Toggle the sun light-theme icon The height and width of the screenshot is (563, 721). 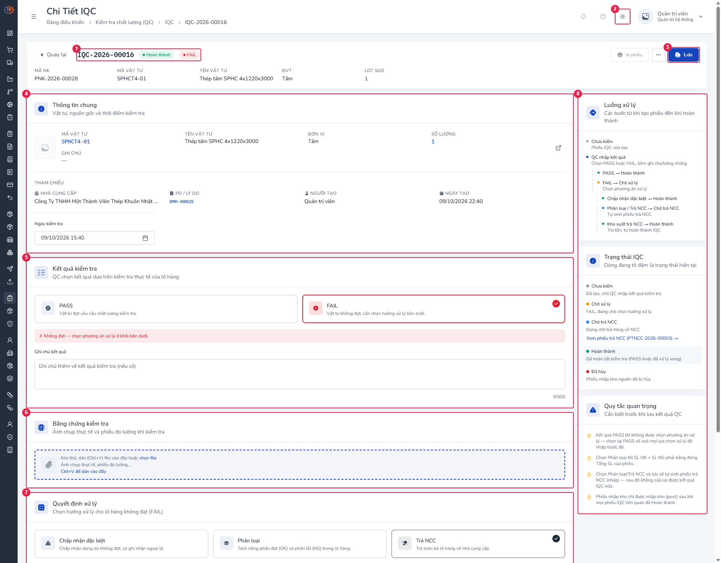point(623,17)
